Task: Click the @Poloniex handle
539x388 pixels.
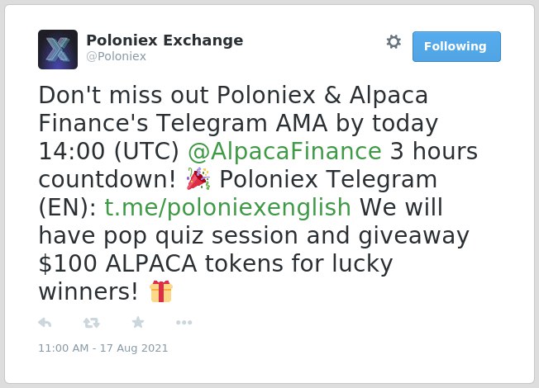Action: pyautogui.click(x=117, y=56)
